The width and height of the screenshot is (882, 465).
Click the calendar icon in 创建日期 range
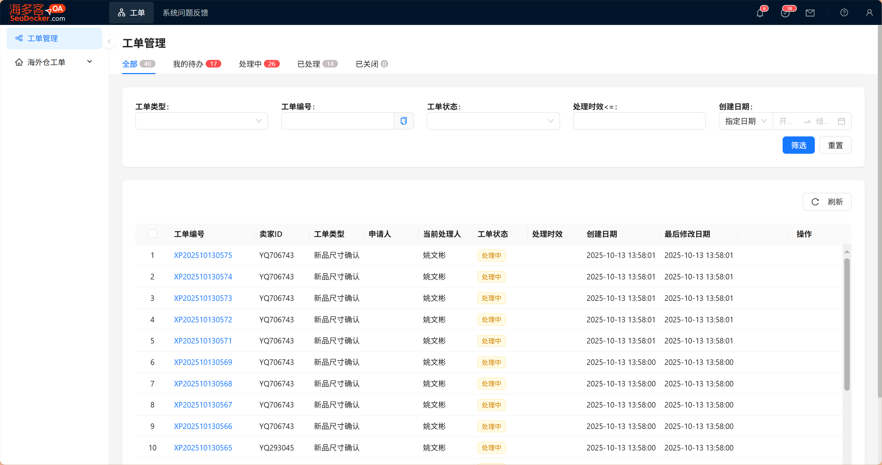pos(841,121)
